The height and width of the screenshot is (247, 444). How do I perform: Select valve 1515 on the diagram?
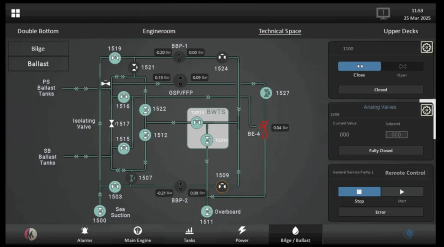click(x=124, y=148)
